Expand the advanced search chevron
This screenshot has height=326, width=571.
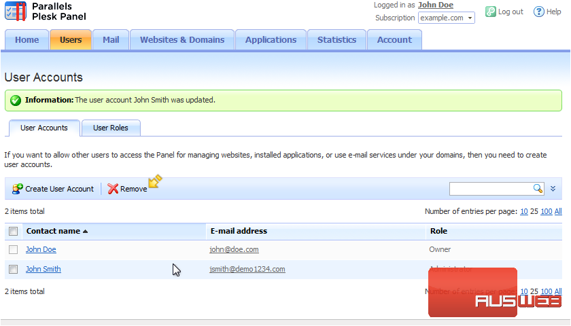(553, 189)
